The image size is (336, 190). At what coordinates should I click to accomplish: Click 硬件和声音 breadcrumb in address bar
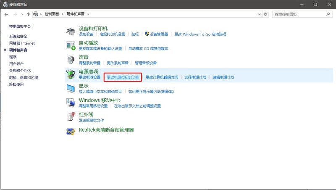76,14
